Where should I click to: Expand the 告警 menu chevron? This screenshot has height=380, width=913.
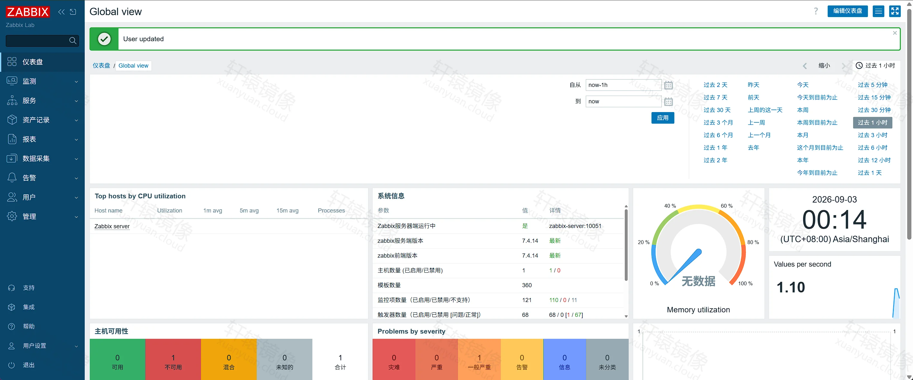[76, 178]
